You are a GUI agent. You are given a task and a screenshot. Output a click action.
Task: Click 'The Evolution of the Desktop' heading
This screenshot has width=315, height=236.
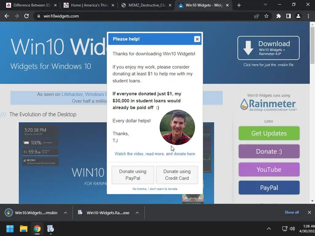(43, 114)
